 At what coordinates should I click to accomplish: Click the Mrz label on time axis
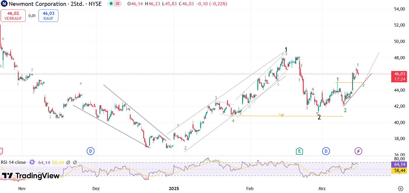pyautogui.click(x=322, y=189)
